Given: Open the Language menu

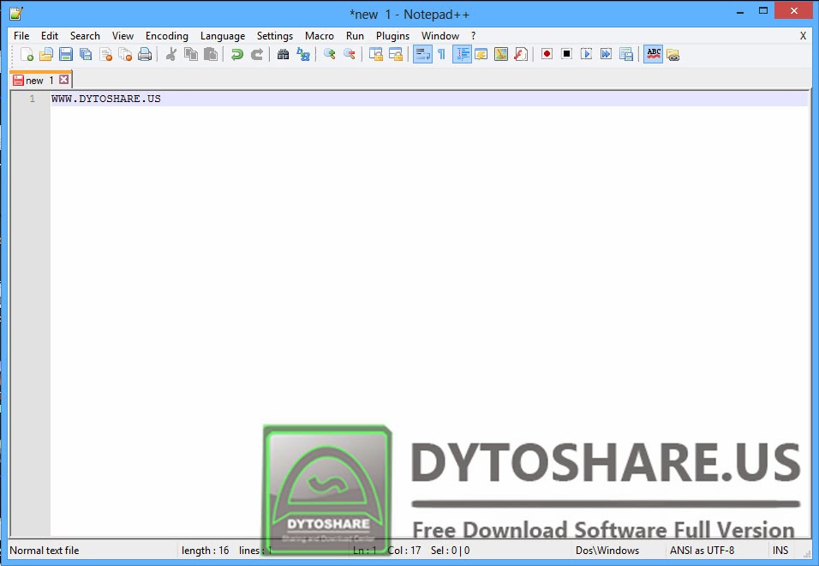Looking at the screenshot, I should 223,36.
